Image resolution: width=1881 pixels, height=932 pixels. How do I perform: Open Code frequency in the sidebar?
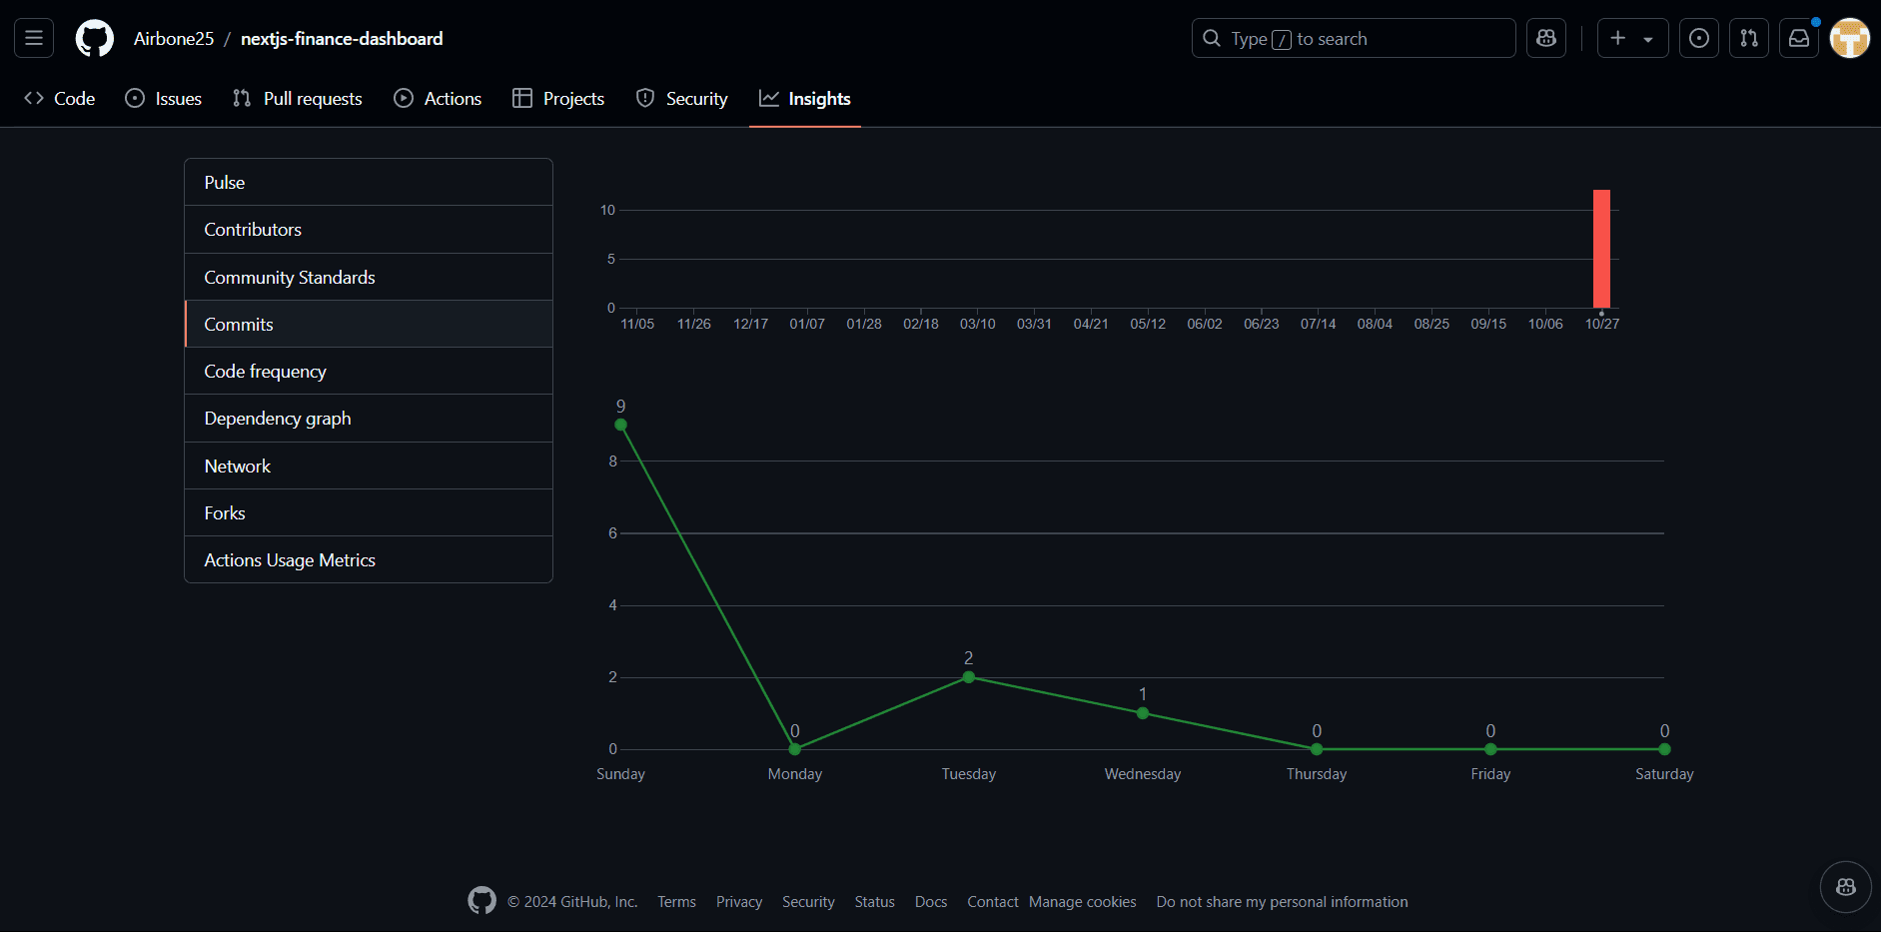tap(369, 372)
